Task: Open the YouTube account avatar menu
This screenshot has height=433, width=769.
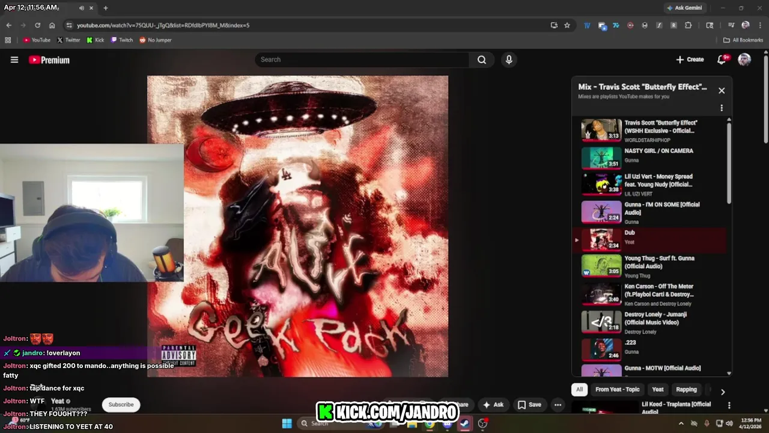Action: point(744,60)
